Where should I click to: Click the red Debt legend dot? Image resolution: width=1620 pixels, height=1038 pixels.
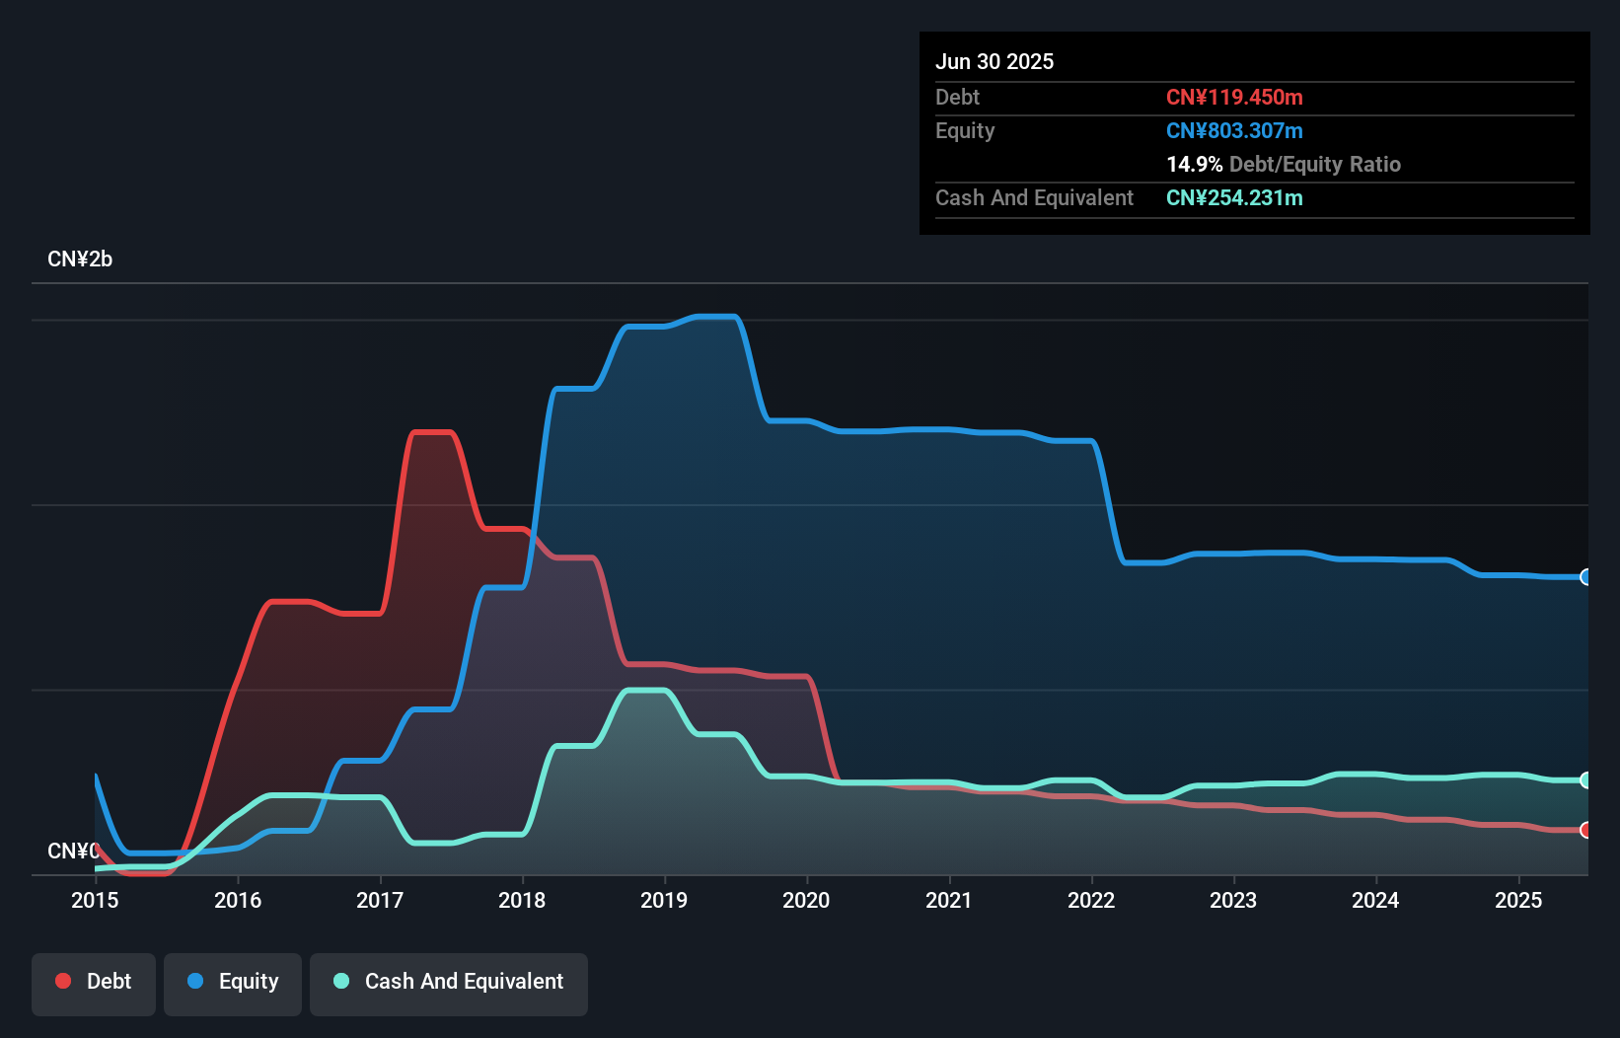point(63,981)
